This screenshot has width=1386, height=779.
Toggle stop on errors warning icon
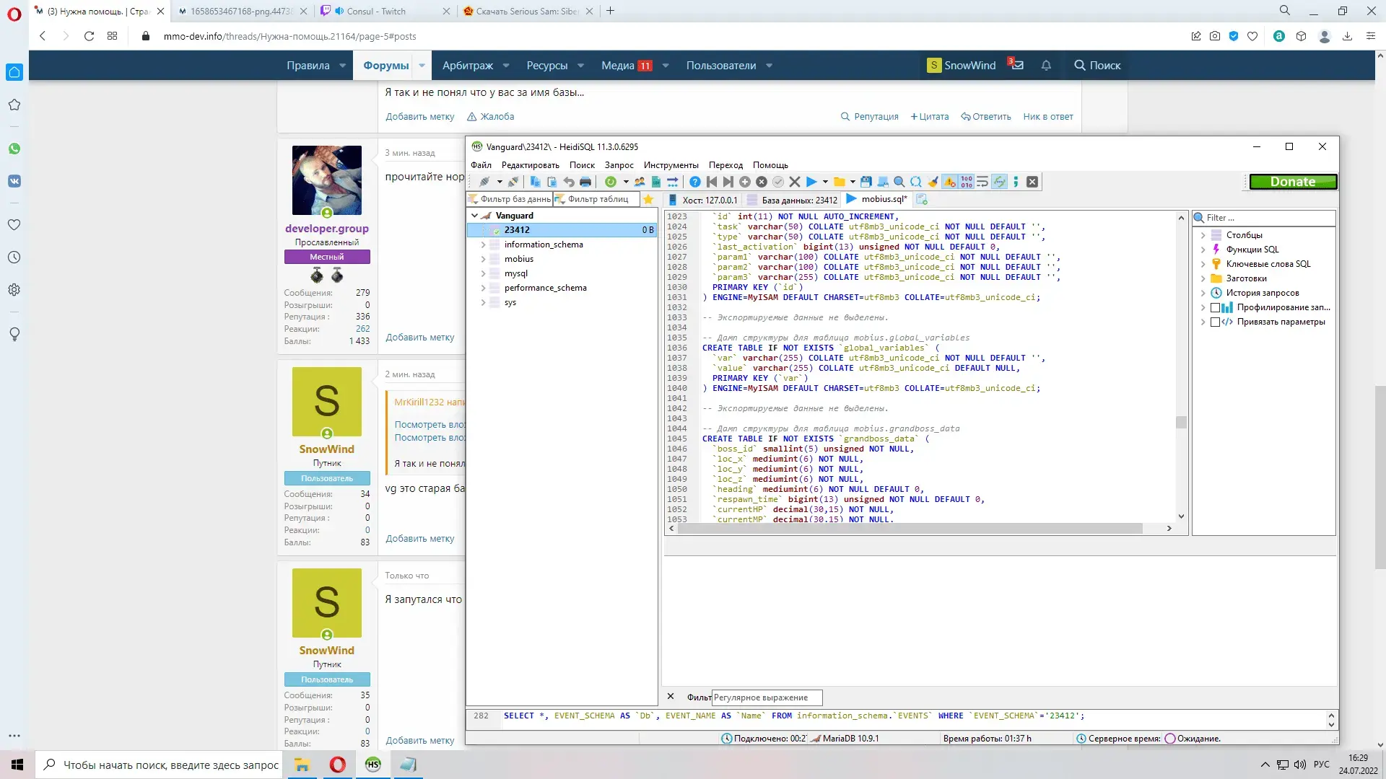tap(949, 182)
